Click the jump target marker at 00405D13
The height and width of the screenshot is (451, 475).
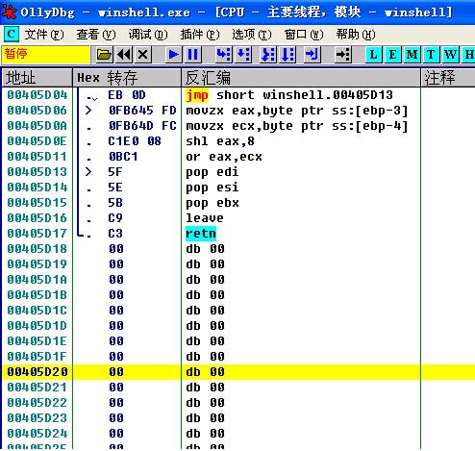click(88, 172)
